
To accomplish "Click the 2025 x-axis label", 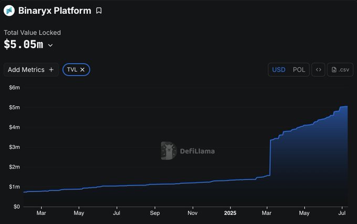I will [230, 213].
